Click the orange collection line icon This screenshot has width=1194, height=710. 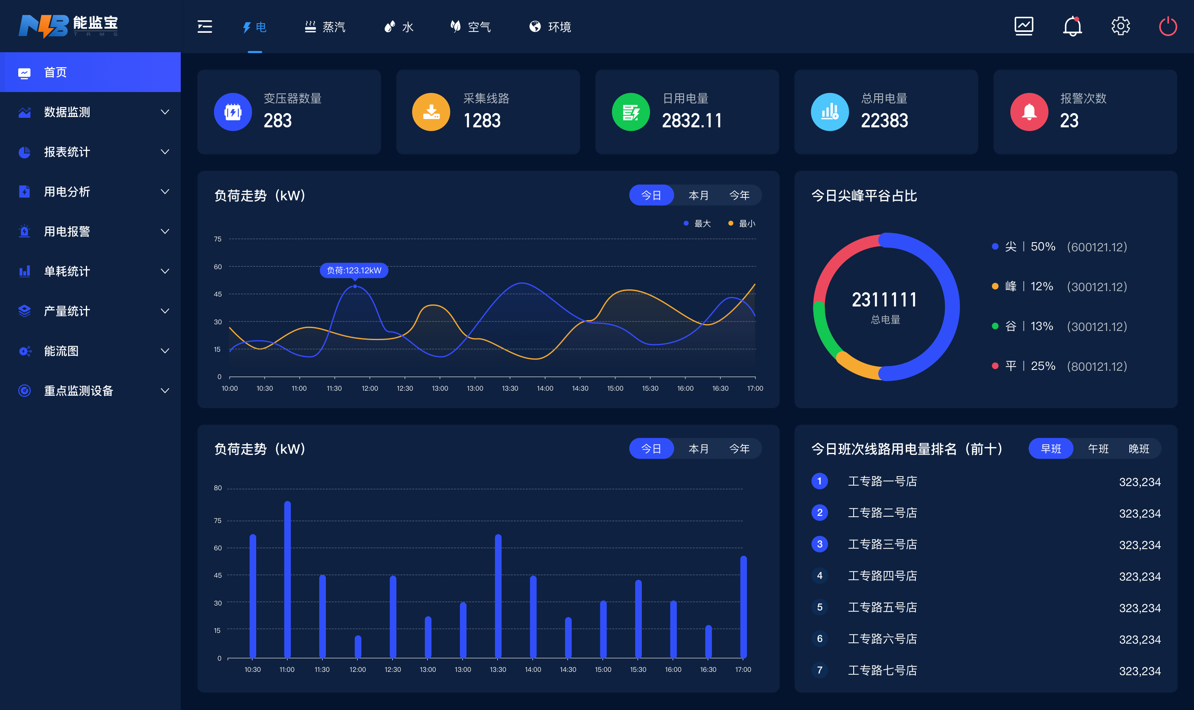pyautogui.click(x=431, y=112)
